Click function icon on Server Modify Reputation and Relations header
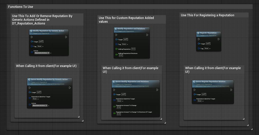Screen dimensions: 259x135 coord(114,82)
